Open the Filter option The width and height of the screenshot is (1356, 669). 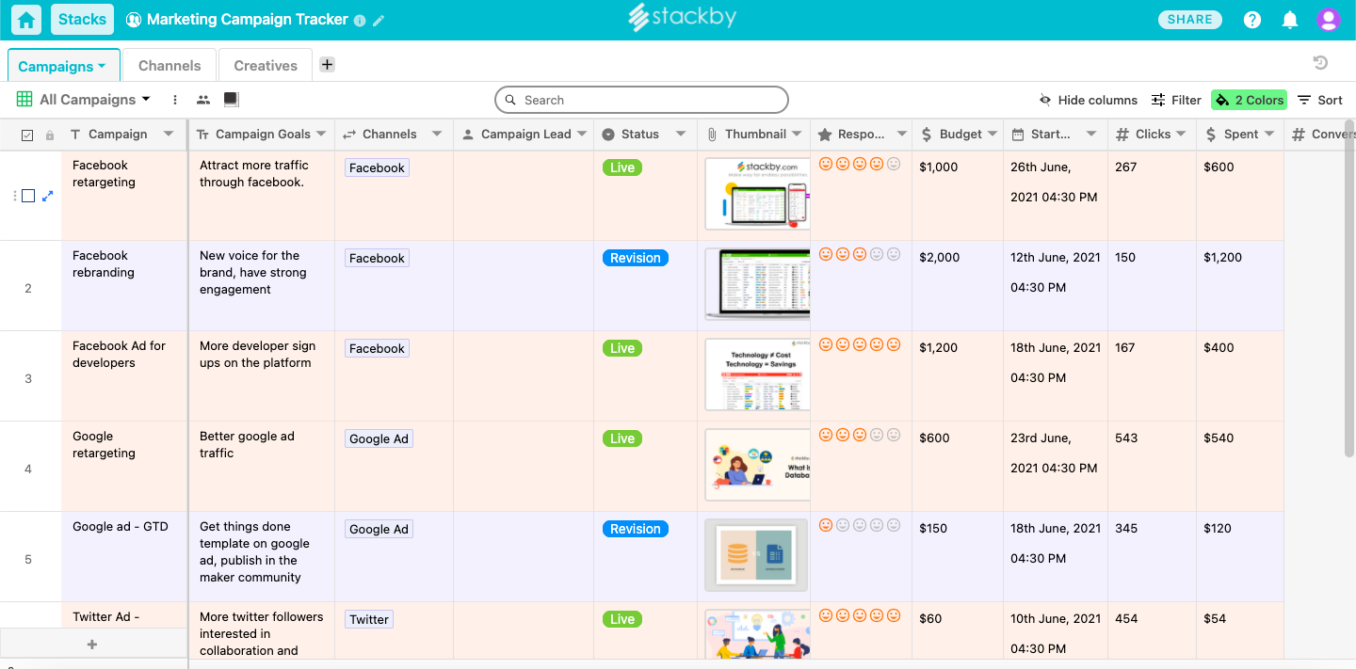pyautogui.click(x=1176, y=100)
